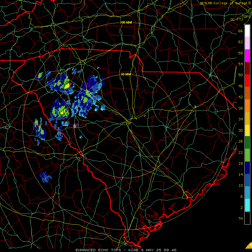Click the burnt orange legend swatch
Screen dimensions: 252x252
[x=247, y=93]
